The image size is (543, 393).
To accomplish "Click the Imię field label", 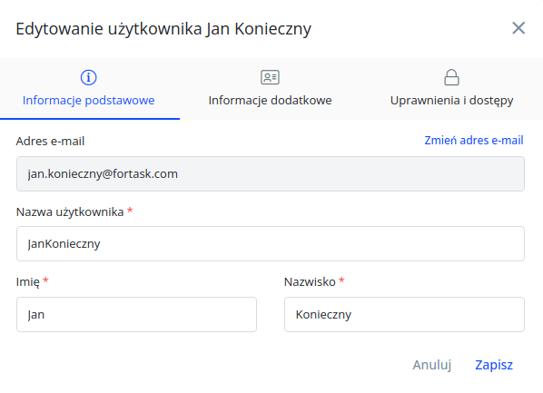I will pyautogui.click(x=28, y=282).
